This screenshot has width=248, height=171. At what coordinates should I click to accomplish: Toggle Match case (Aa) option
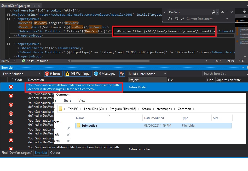(x=170, y=19)
